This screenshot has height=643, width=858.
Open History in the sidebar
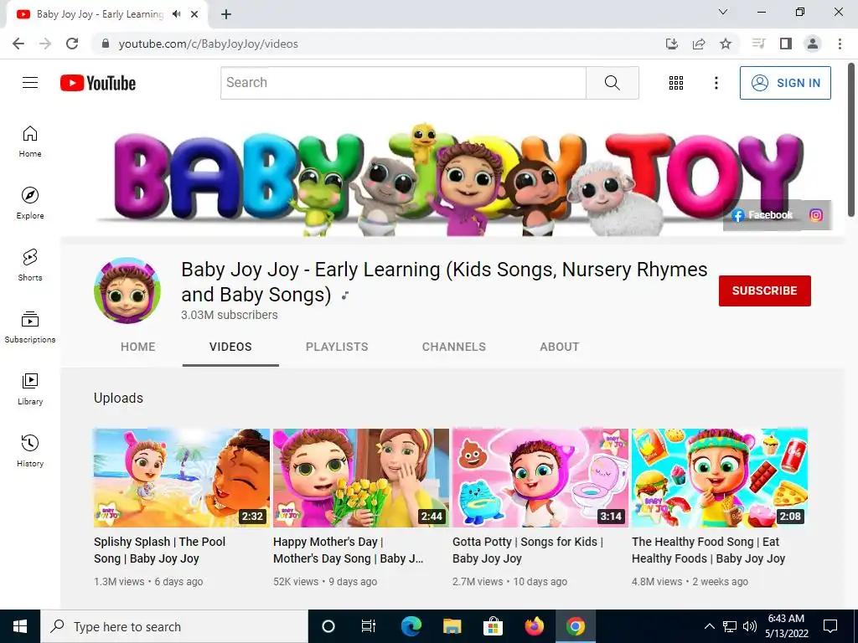pos(30,450)
